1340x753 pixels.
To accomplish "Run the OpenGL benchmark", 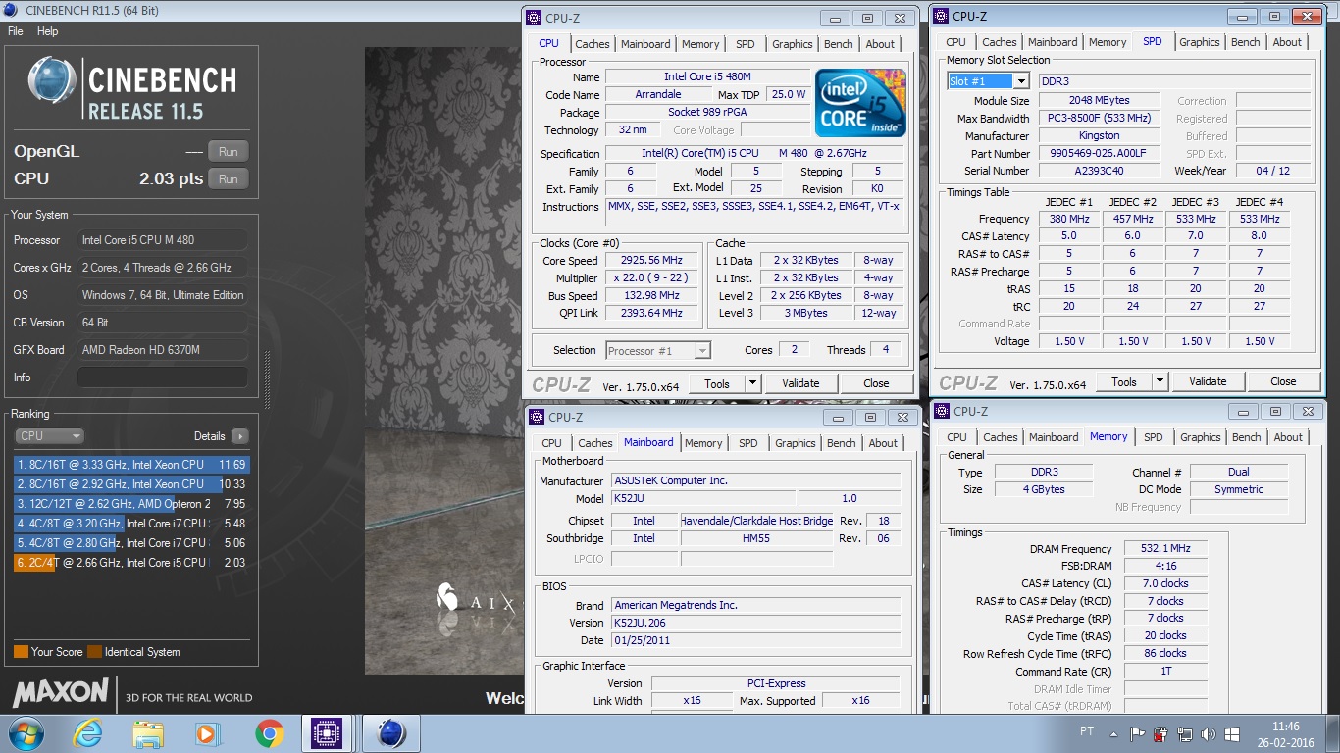I will click(229, 151).
